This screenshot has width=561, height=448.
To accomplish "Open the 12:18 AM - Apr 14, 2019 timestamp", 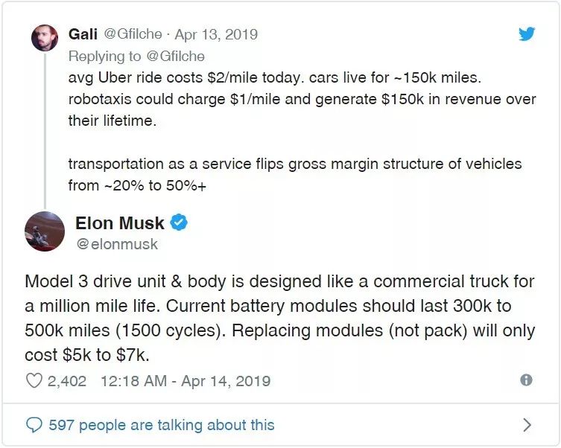I will (x=186, y=381).
